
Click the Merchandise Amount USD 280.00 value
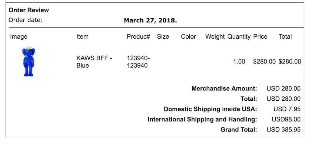point(283,89)
